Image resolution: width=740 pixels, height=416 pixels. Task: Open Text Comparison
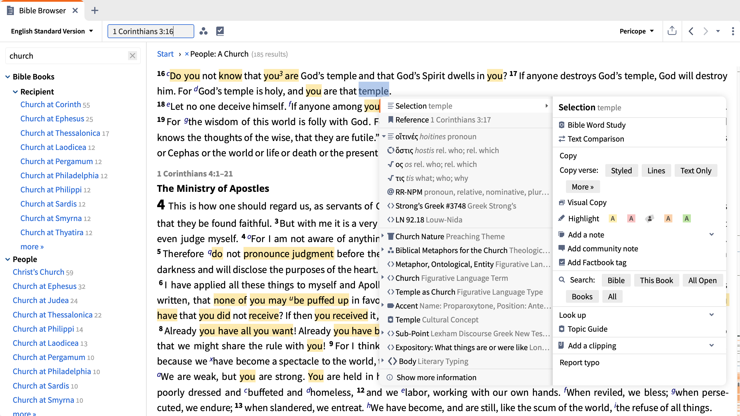pyautogui.click(x=596, y=139)
